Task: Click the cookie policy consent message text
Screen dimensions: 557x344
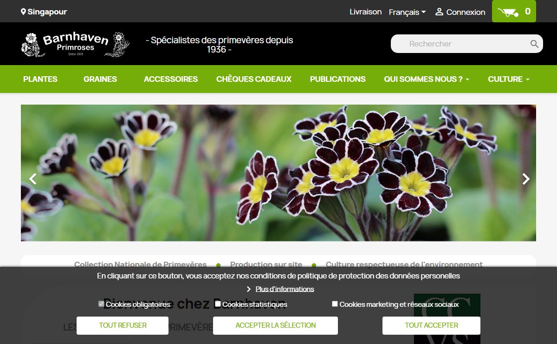Action: [x=278, y=276]
